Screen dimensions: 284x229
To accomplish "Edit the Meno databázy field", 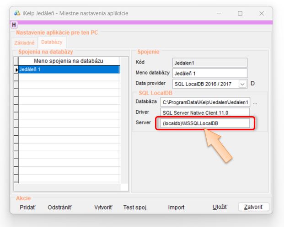I will point(209,73).
